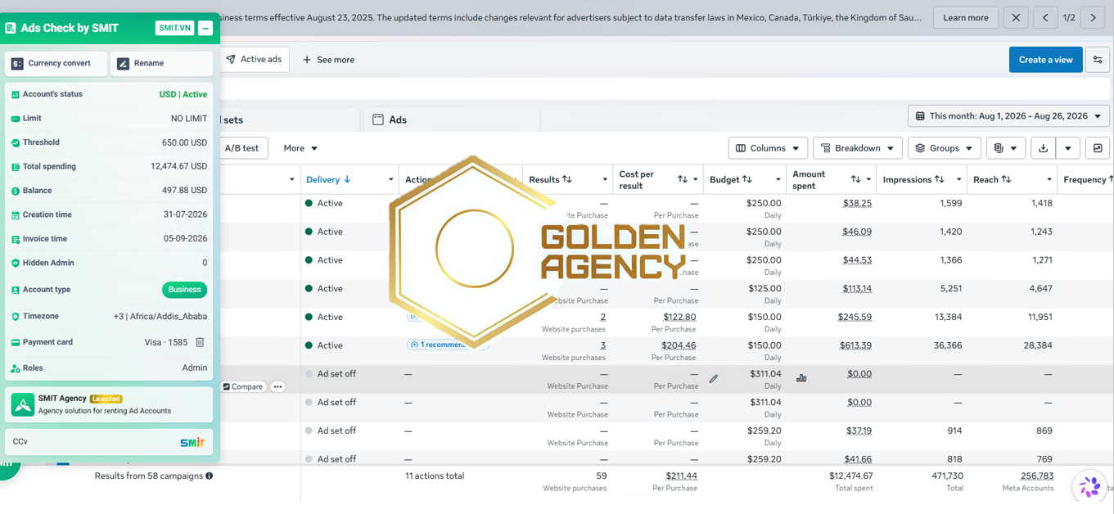Click the 1 recommendation badge
The width and height of the screenshot is (1114, 514).
pyautogui.click(x=447, y=345)
